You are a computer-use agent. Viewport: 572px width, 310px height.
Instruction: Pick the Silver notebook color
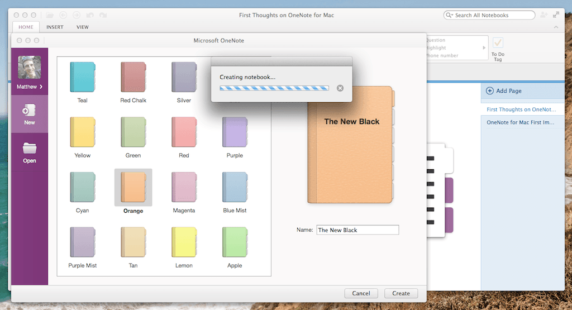coord(184,77)
